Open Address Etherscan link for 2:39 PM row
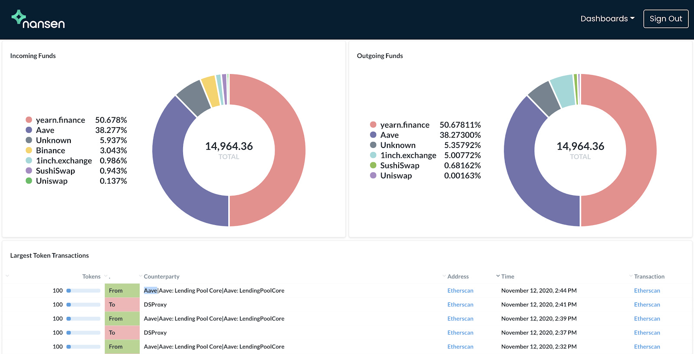Image resolution: width=694 pixels, height=354 pixels. pyautogui.click(x=460, y=319)
